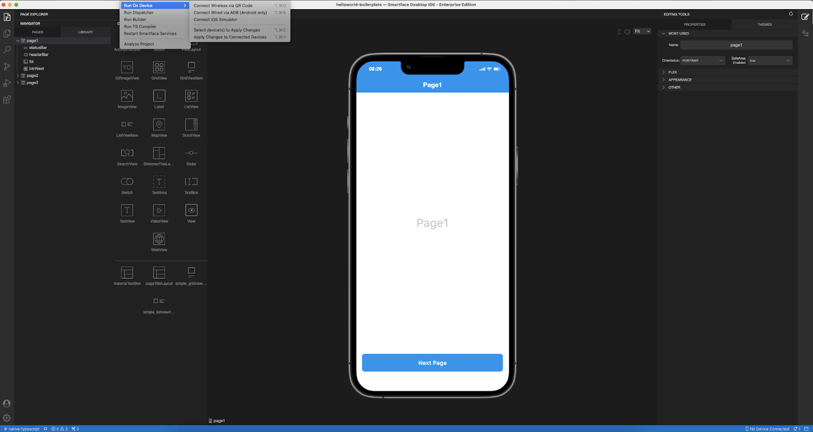
Task: Click the page Name input field
Action: click(x=736, y=45)
